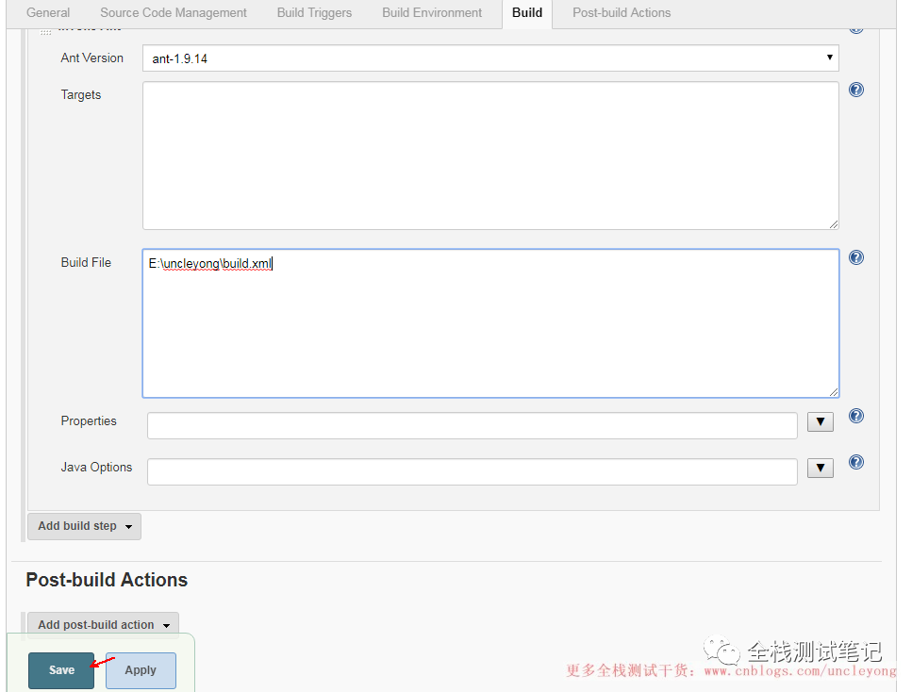The image size is (912, 692).
Task: Open help for the Build File field
Action: click(856, 257)
